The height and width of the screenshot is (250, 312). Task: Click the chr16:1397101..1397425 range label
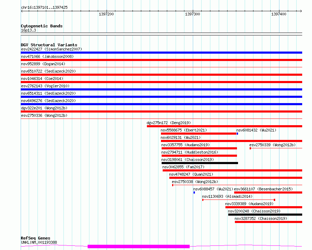pos(44,7)
